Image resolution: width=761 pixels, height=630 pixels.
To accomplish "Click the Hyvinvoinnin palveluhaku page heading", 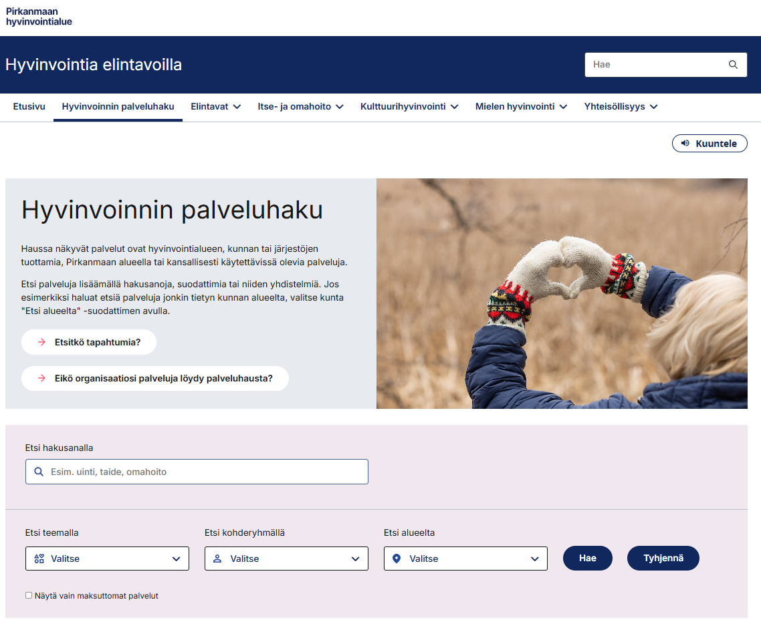I will point(173,210).
